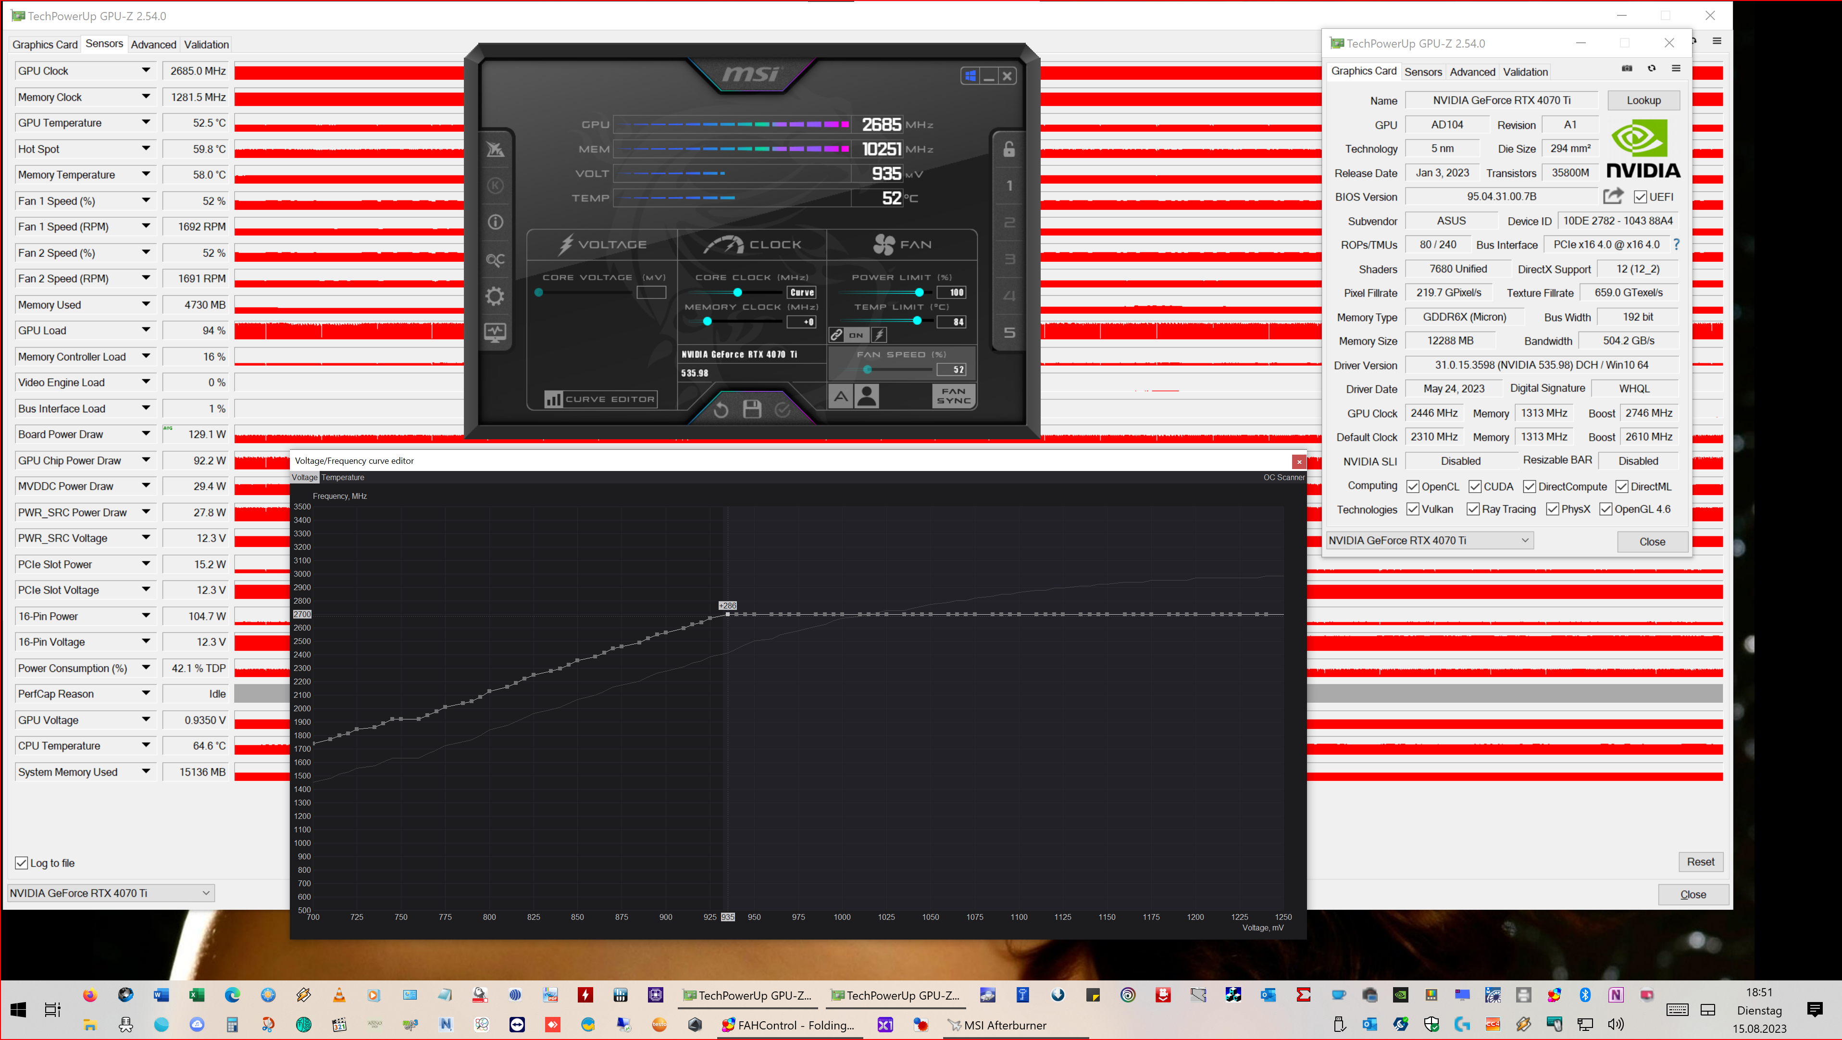Click the Power Limit slider handle
This screenshot has height=1040, width=1842.
click(x=919, y=292)
